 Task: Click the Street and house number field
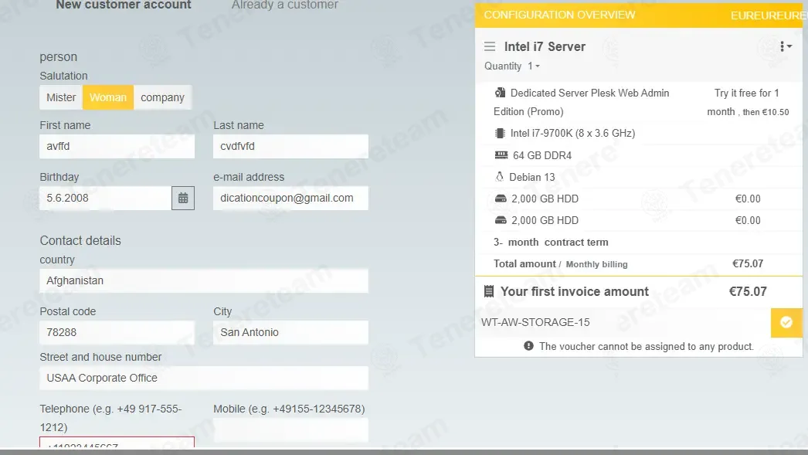pos(204,378)
